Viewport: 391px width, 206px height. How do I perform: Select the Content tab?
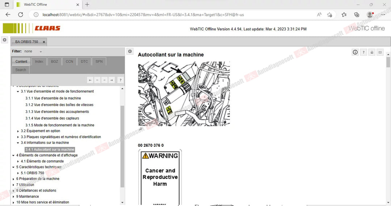[x=21, y=61]
